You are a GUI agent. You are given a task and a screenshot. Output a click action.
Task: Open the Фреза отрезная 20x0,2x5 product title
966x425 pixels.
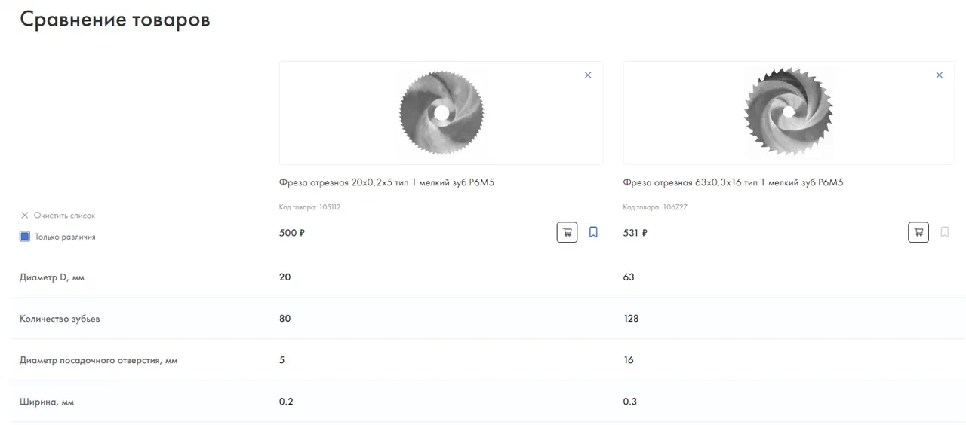tap(386, 182)
